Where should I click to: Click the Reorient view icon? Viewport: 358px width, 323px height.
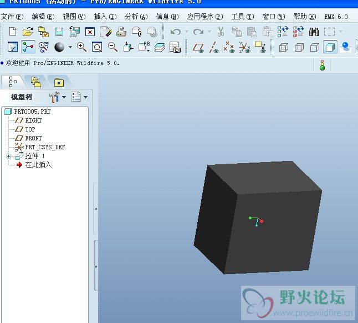(128, 47)
